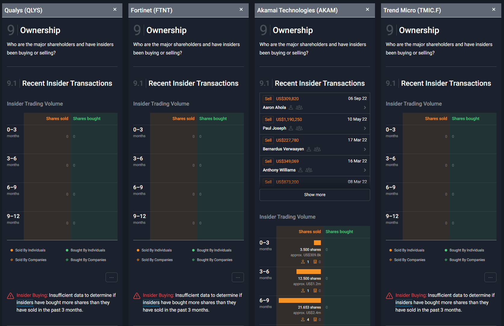Click the individuals icon in Akamai 3–6 months row
The height and width of the screenshot is (326, 504).
pos(303,291)
